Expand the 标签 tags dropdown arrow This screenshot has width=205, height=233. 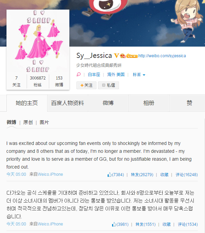[144, 75]
